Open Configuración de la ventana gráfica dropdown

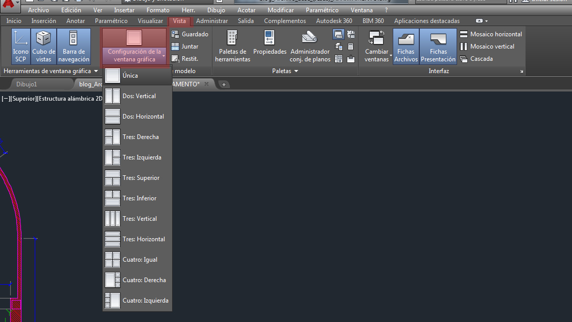click(x=134, y=56)
